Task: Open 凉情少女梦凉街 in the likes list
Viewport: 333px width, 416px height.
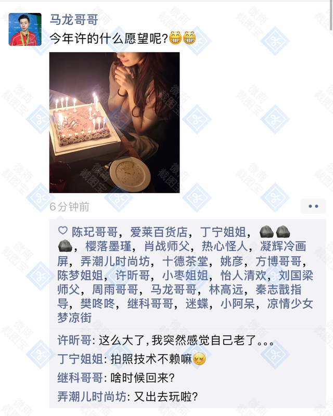Action: 185,311
